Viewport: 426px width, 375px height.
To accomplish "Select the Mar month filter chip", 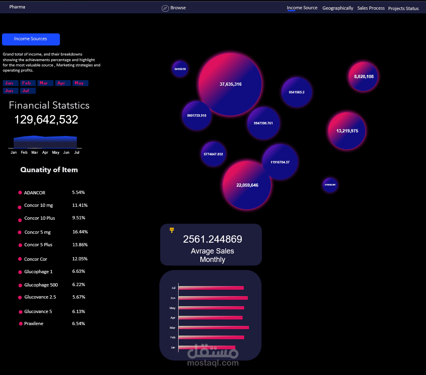I will point(45,83).
